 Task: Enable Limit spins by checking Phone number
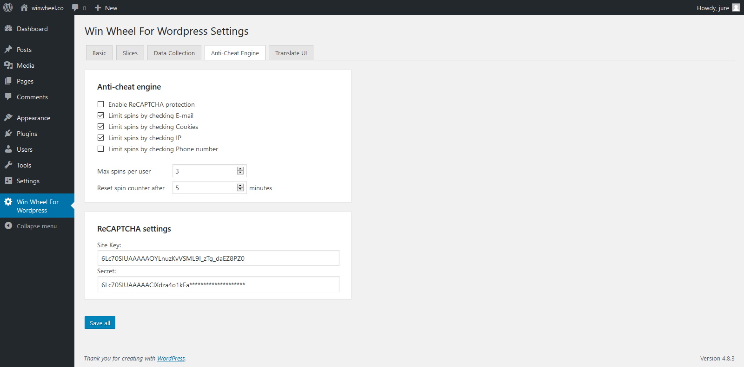(100, 149)
